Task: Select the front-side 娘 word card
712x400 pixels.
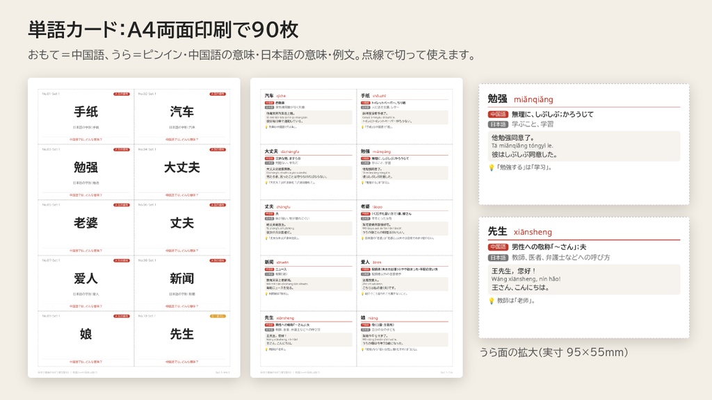Action: point(86,339)
